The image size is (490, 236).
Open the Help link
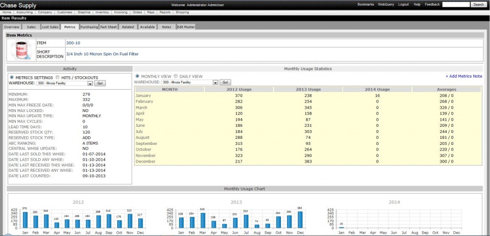[x=417, y=5]
